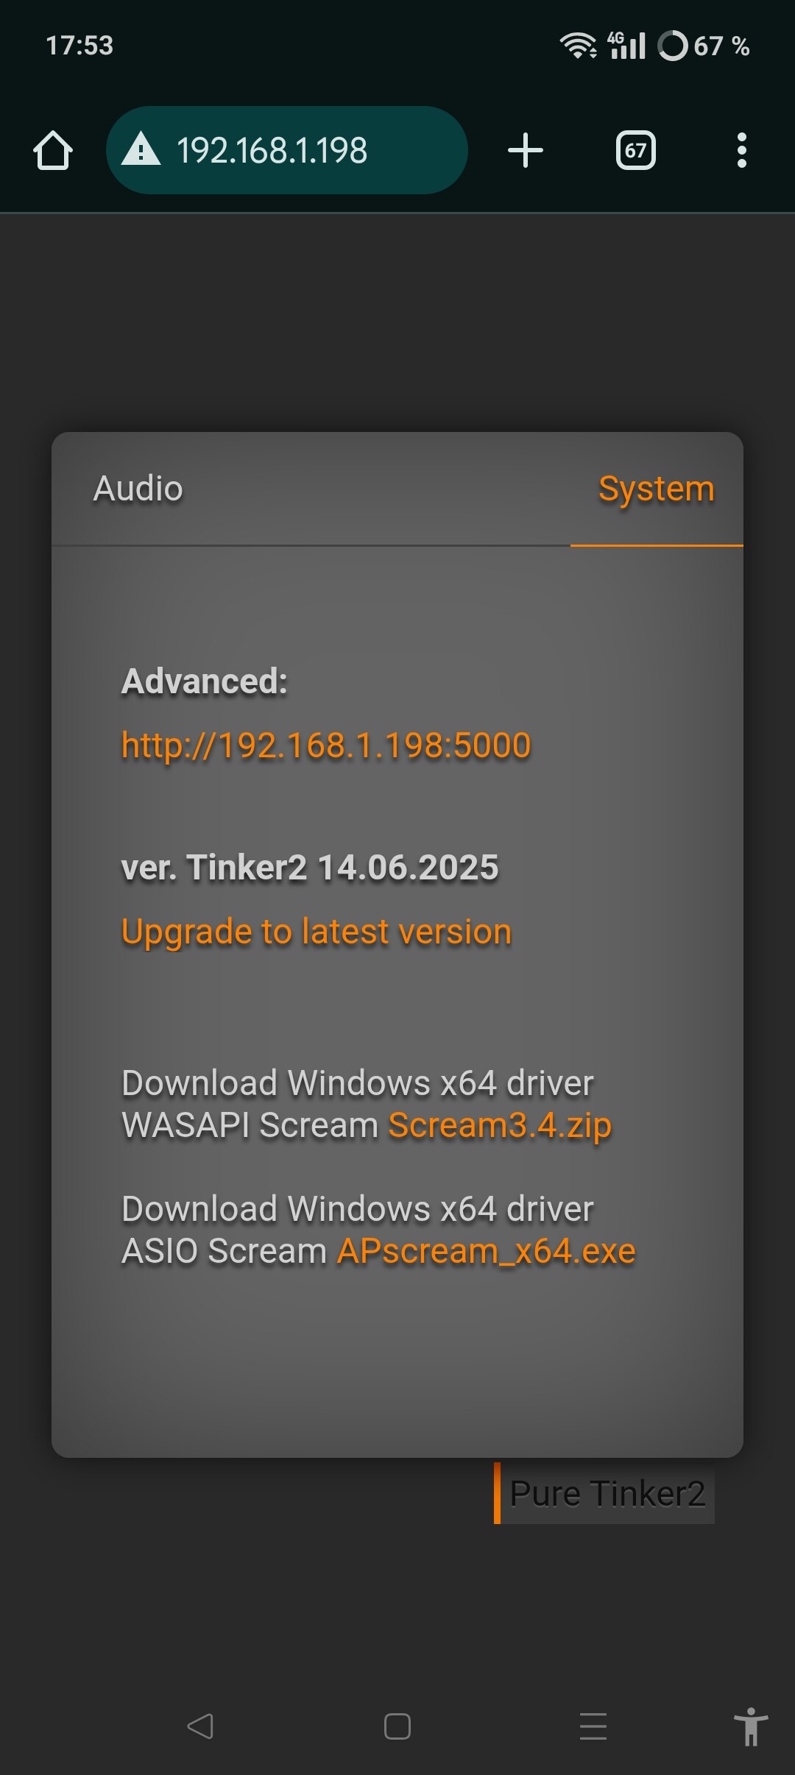Tap the Android home square button

pyautogui.click(x=397, y=1726)
